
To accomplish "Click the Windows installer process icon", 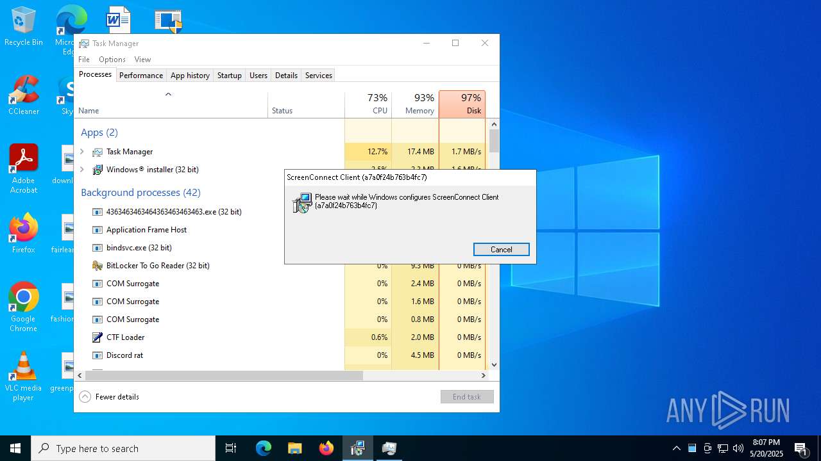I will (97, 170).
